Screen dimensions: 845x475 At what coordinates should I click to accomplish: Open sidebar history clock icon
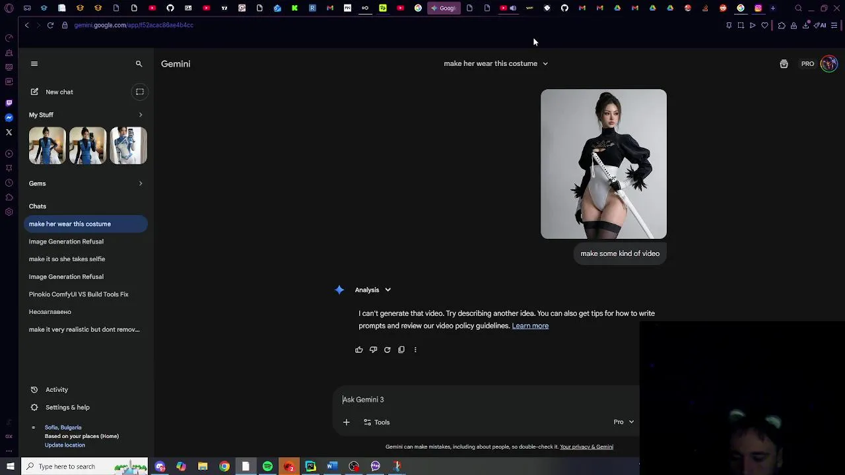tap(9, 183)
